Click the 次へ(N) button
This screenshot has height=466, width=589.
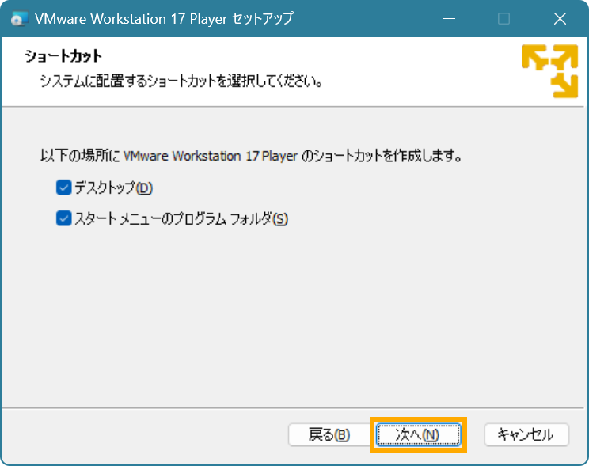pyautogui.click(x=418, y=435)
